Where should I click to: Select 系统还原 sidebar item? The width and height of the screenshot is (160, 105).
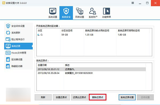pyautogui.click(x=18, y=46)
